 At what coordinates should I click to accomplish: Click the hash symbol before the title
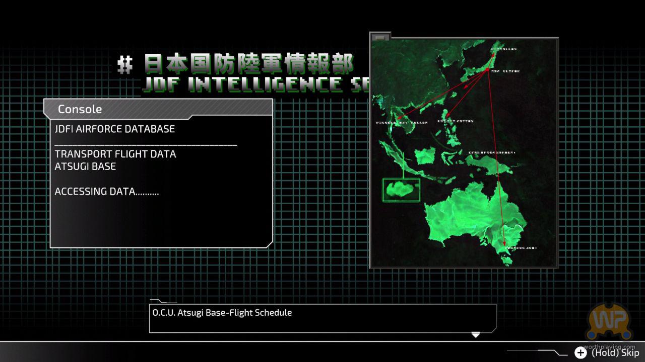125,65
